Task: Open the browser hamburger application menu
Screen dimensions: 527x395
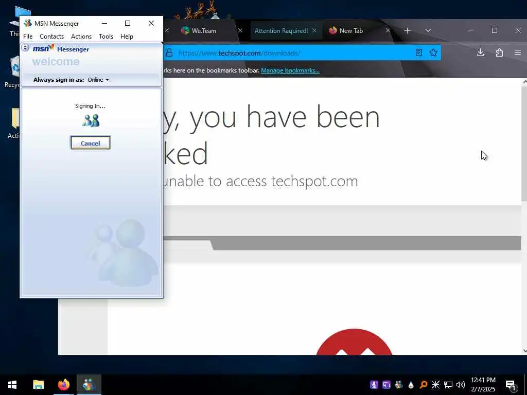Action: click(518, 52)
